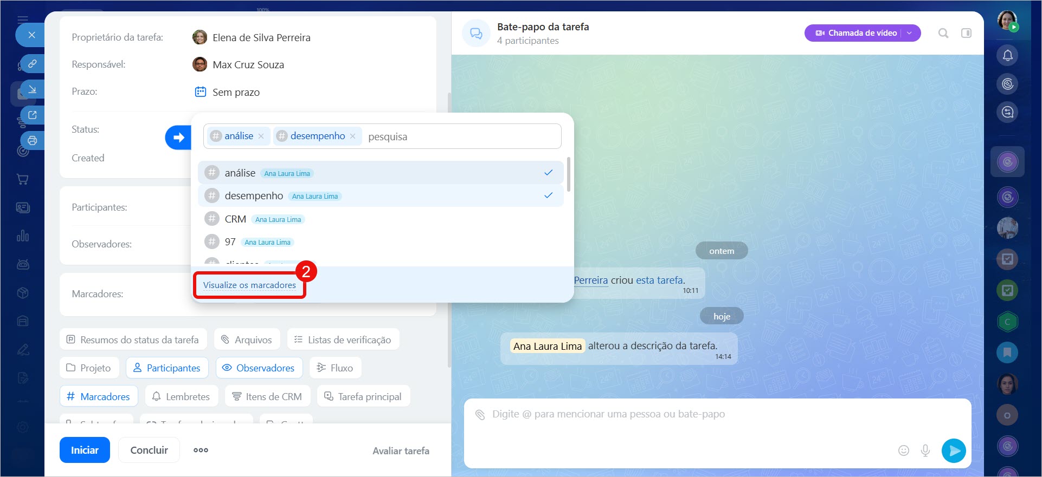Focus the tag pesquisa search field
Viewport: 1042px width, 477px height.
click(461, 136)
